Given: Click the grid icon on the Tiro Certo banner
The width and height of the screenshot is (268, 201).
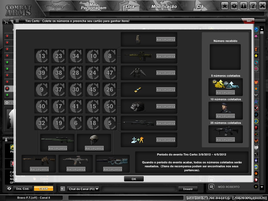Looking at the screenshot, I should pos(17,21).
